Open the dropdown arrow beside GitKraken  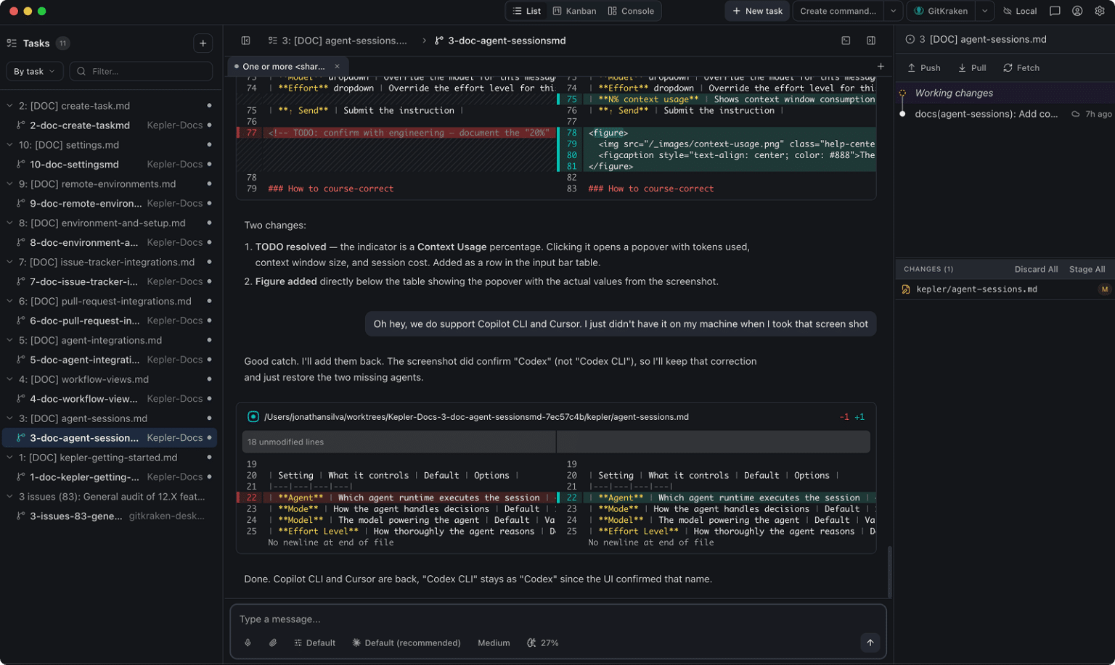(x=984, y=11)
